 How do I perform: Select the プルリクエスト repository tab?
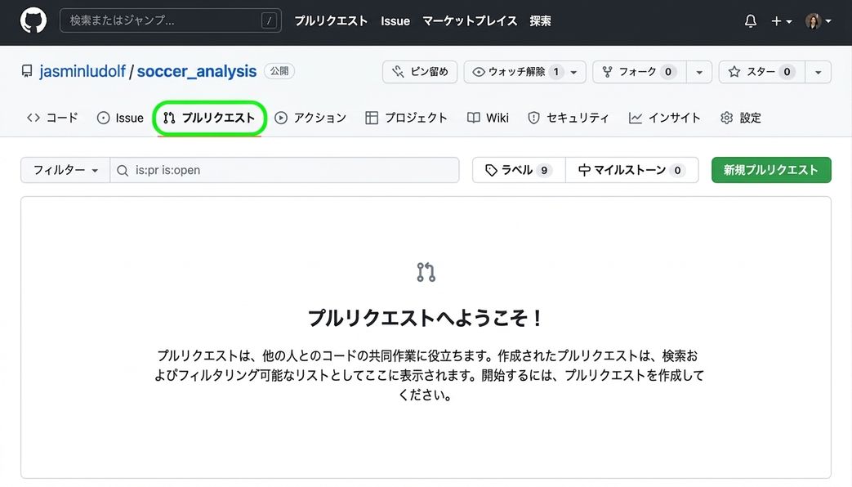pos(209,118)
